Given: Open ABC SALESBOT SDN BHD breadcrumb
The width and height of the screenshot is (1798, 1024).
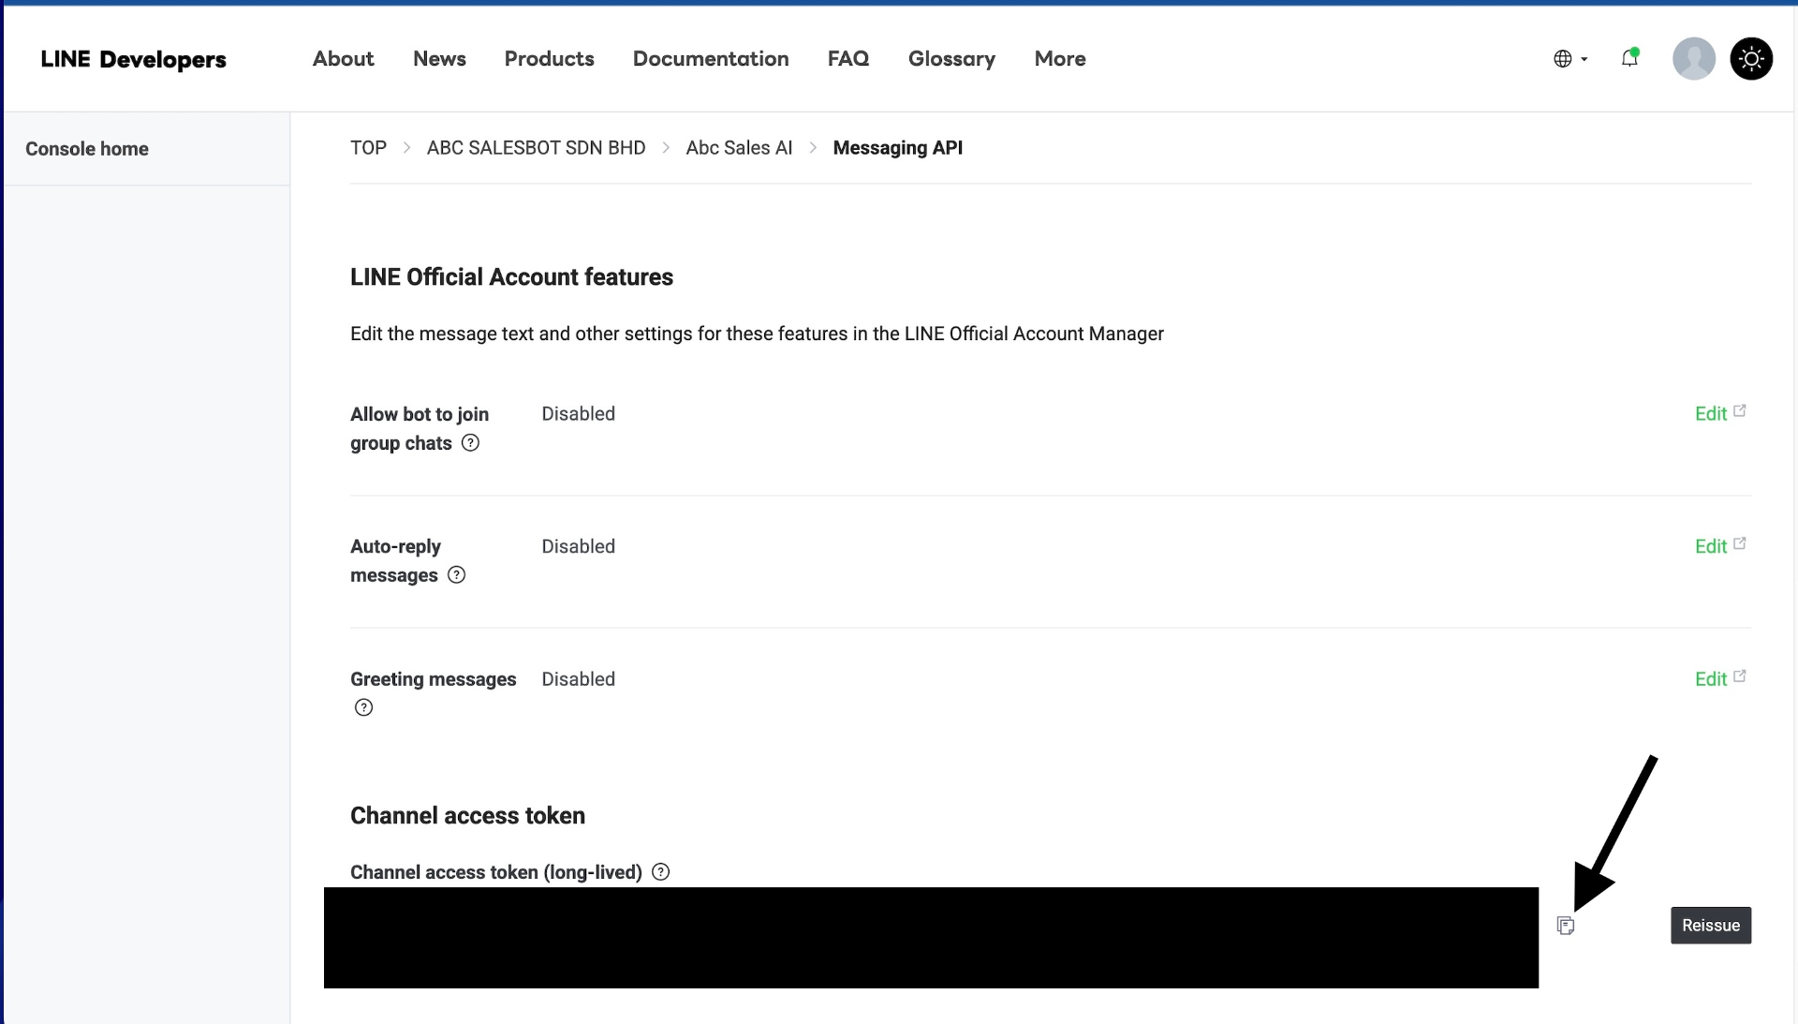Looking at the screenshot, I should point(537,148).
